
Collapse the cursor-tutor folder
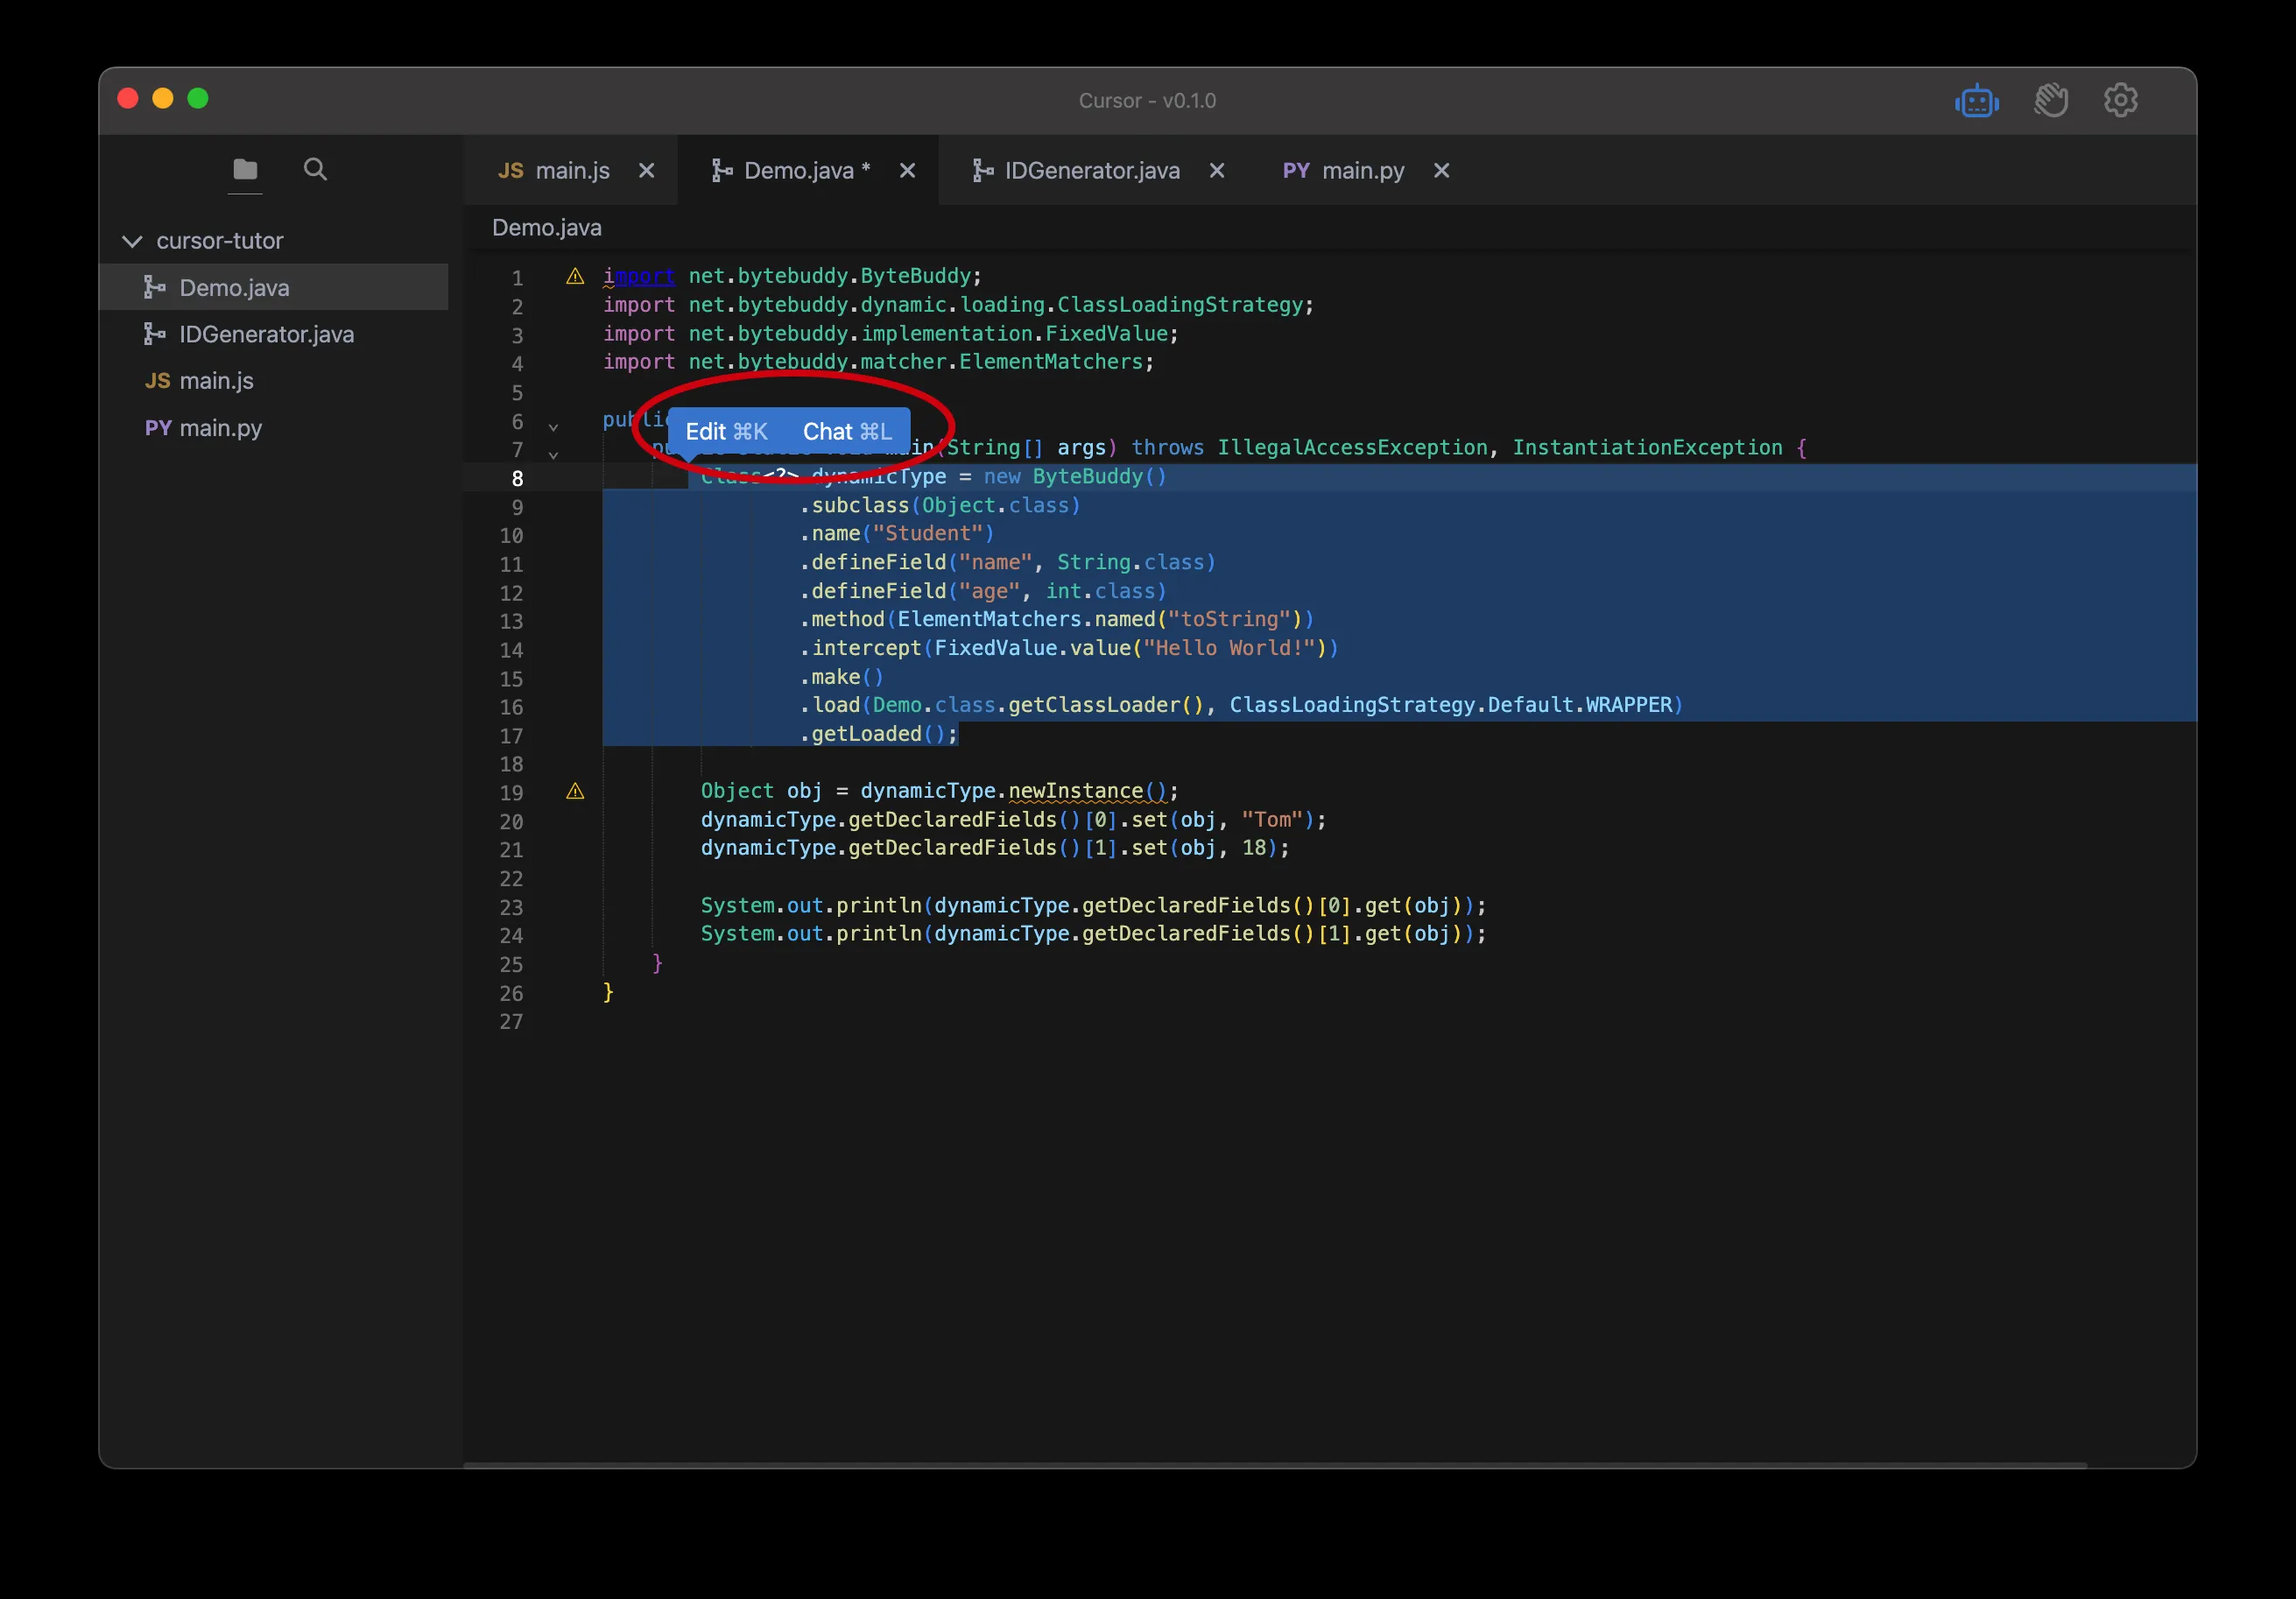pos(132,241)
